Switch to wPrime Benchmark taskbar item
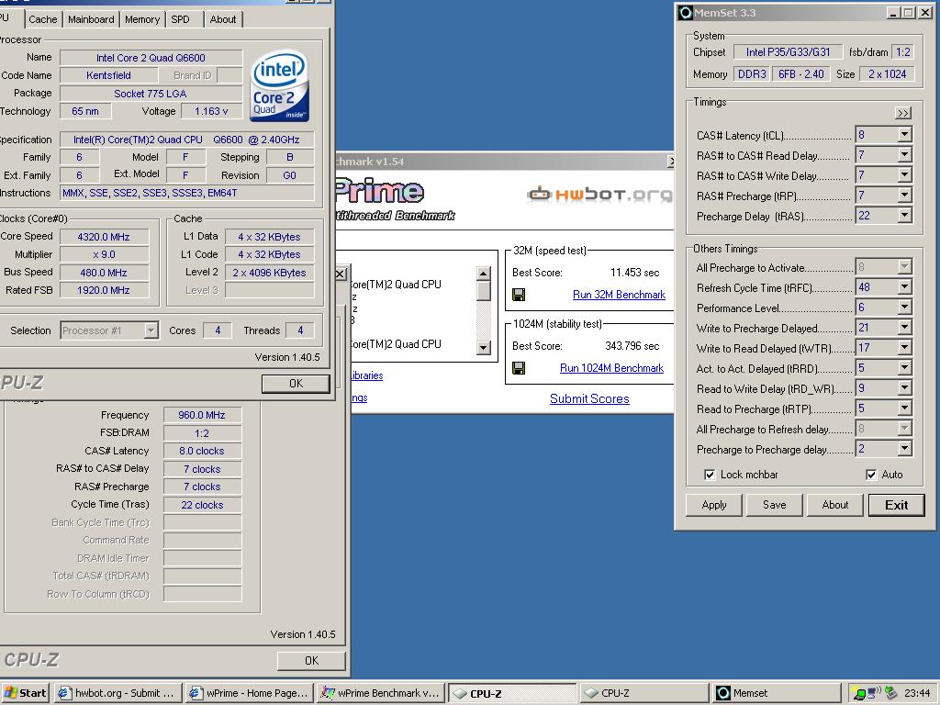940x705 pixels. coord(381,693)
